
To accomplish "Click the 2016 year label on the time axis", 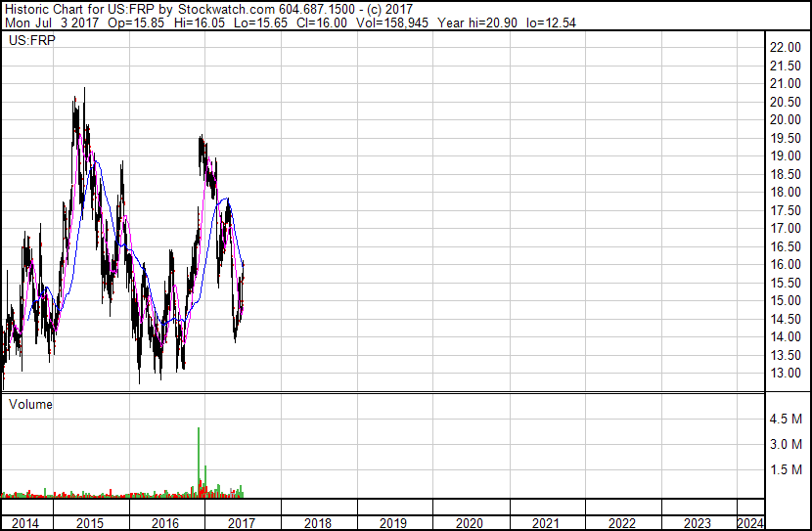I will tap(165, 523).
